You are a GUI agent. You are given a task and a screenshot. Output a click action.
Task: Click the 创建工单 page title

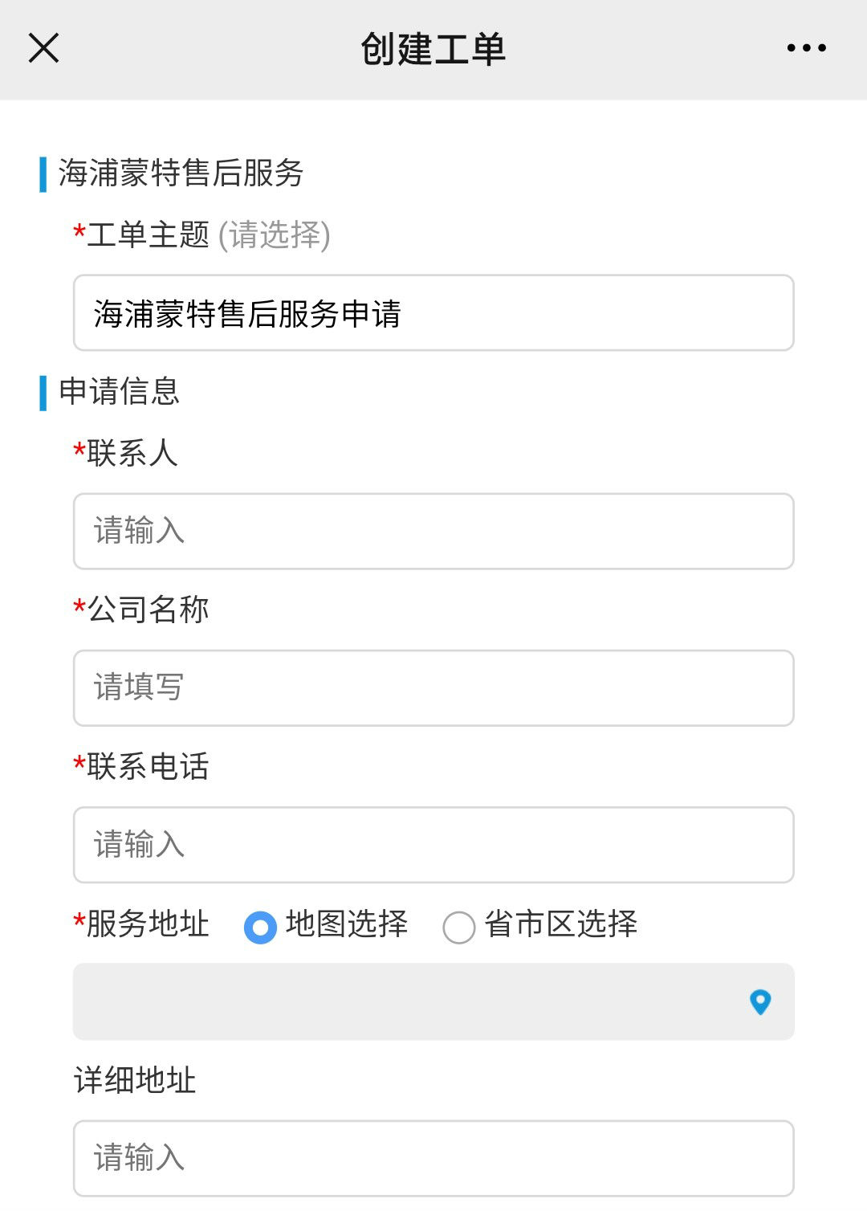click(x=433, y=49)
